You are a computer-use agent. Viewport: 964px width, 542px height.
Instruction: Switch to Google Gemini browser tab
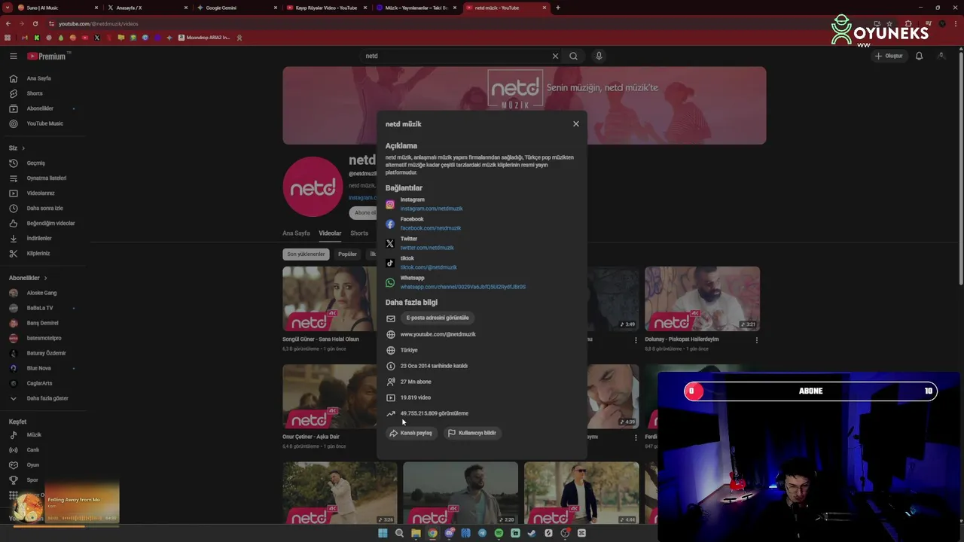pyautogui.click(x=235, y=8)
